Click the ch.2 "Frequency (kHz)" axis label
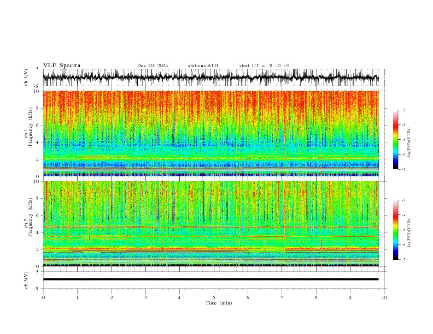The width and height of the screenshot is (433, 334). 30,217
